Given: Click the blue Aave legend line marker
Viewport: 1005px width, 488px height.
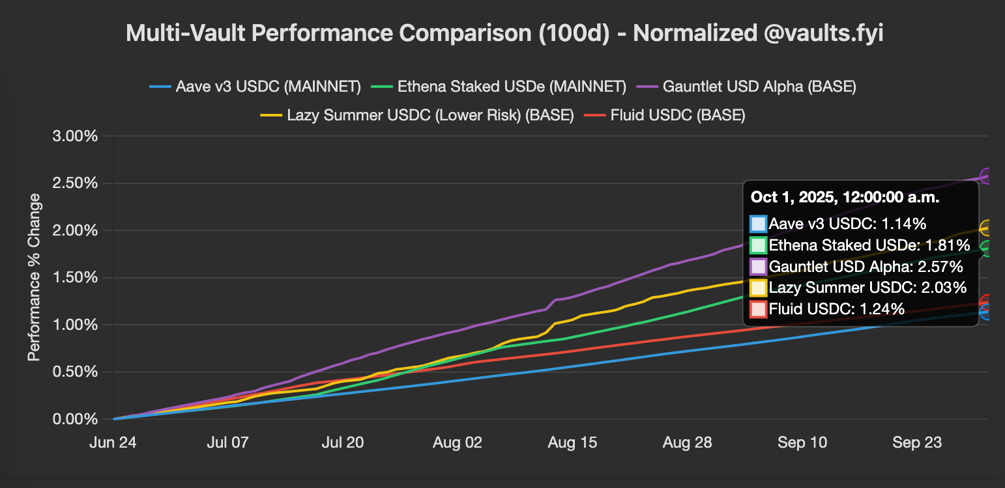Looking at the screenshot, I should click(160, 87).
